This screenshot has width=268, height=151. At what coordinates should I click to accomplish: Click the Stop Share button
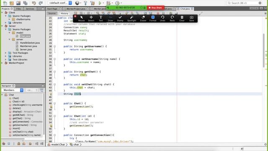[155, 8]
